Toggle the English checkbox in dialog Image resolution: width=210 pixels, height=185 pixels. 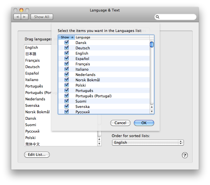67,53
